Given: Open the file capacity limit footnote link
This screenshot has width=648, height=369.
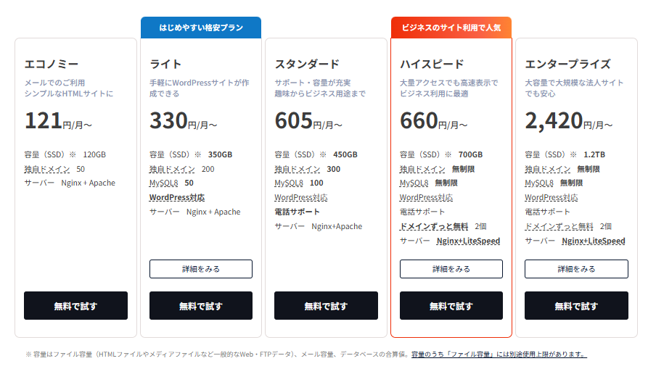Looking at the screenshot, I should pos(499,355).
